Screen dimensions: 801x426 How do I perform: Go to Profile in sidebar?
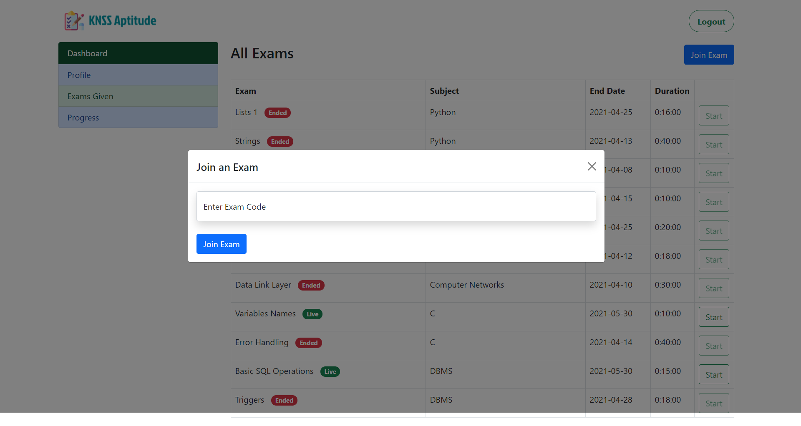(138, 75)
